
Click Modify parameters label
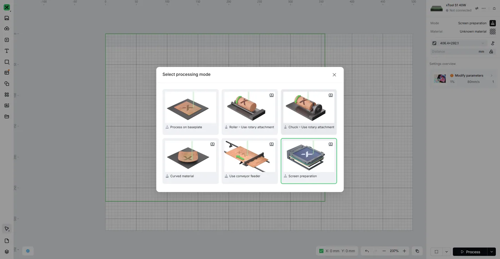tap(469, 75)
